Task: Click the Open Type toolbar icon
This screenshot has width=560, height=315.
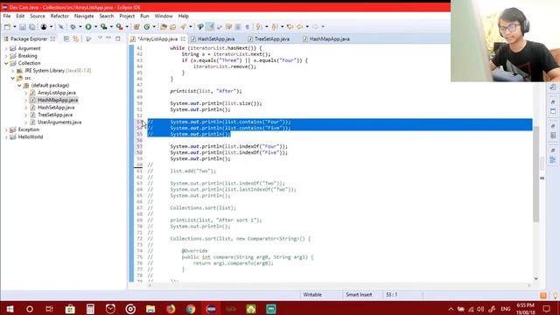Action: coord(164,26)
